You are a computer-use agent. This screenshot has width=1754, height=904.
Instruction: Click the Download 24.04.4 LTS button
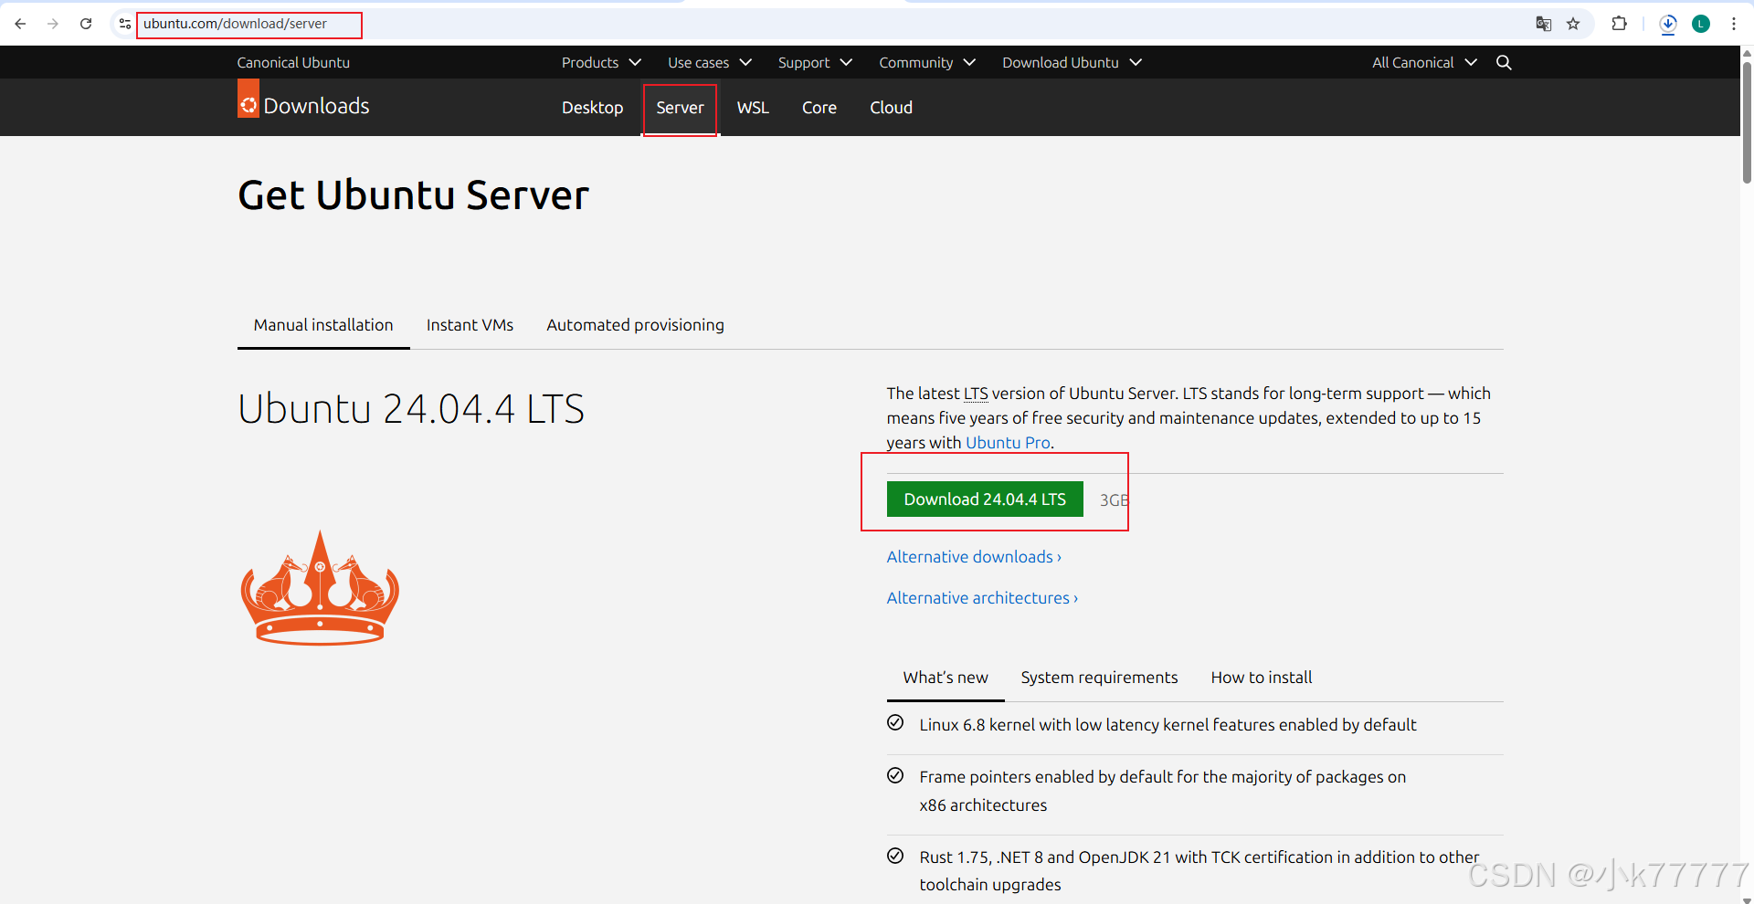[985, 499]
